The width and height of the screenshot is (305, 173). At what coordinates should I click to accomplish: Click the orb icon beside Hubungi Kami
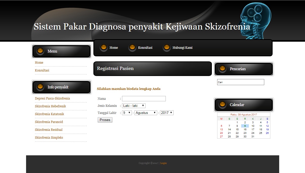(167, 47)
